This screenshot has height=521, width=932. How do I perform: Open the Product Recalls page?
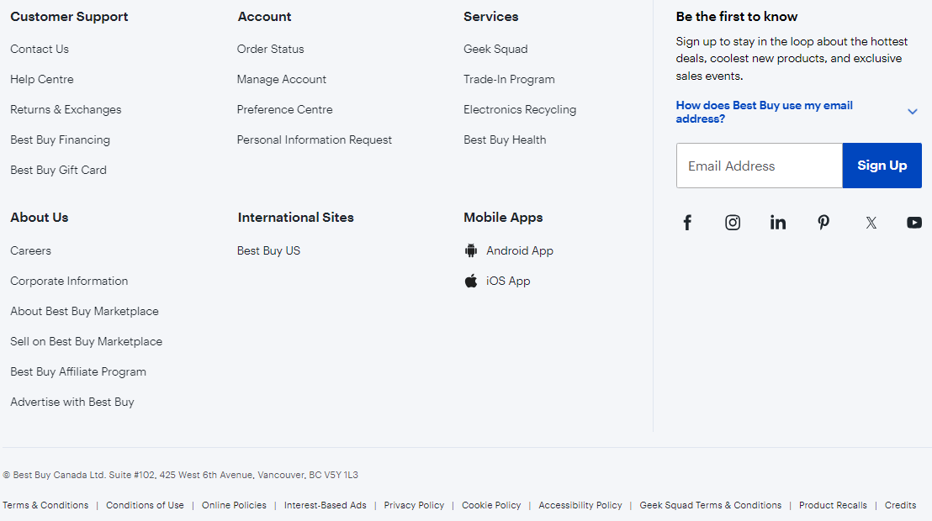pos(833,505)
